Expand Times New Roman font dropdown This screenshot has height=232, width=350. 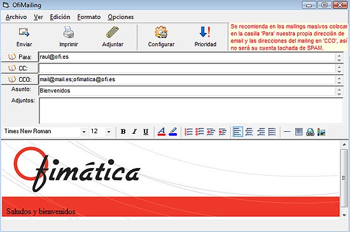[x=84, y=132]
